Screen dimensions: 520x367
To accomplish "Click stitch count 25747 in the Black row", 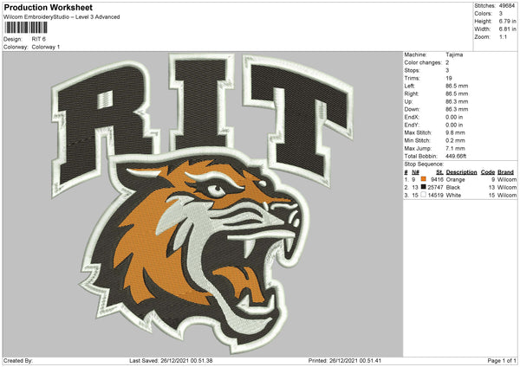I will coord(435,187).
